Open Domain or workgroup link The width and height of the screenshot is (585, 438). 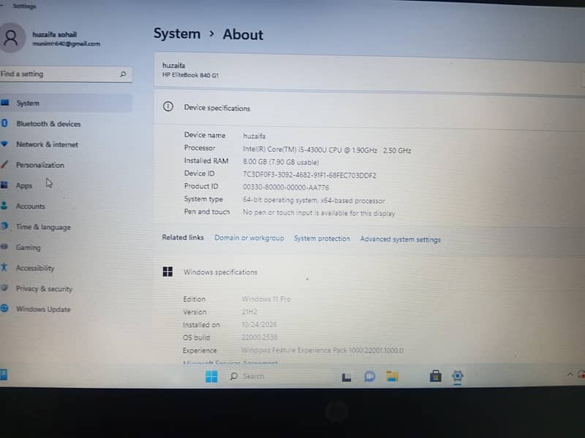tap(249, 238)
